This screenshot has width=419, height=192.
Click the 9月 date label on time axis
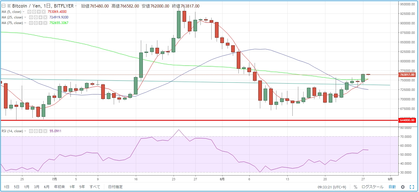tap(390, 179)
